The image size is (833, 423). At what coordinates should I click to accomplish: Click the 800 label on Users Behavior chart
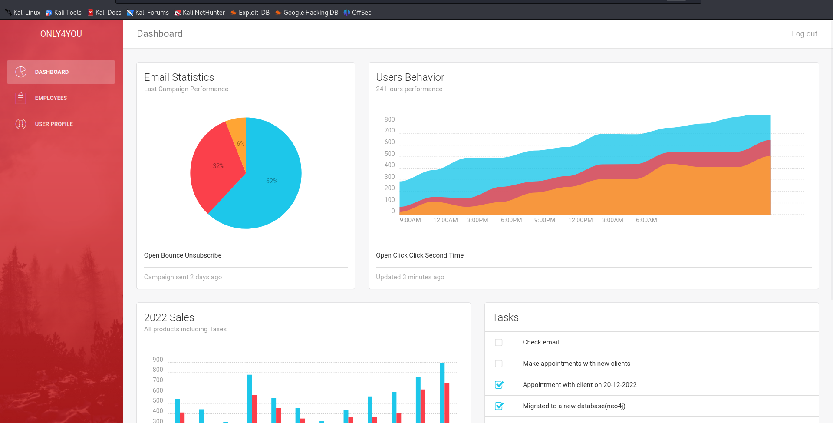point(389,119)
